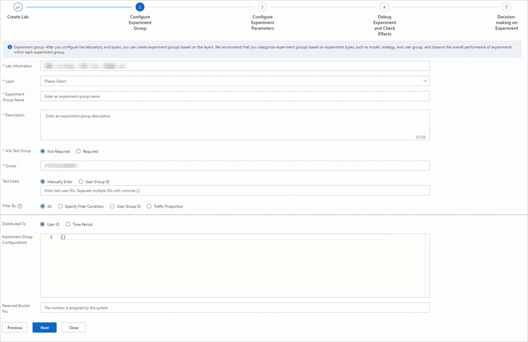
Task: Click the step 3 circle icon
Action: point(262,7)
